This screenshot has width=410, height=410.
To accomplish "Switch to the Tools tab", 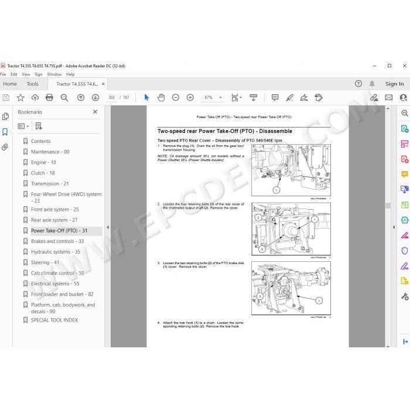I will point(32,84).
